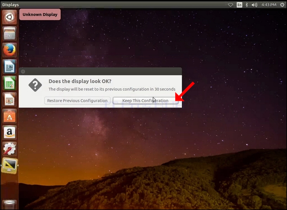Open Ubuntu Software Center
The height and width of the screenshot is (210, 287).
pyautogui.click(x=9, y=116)
